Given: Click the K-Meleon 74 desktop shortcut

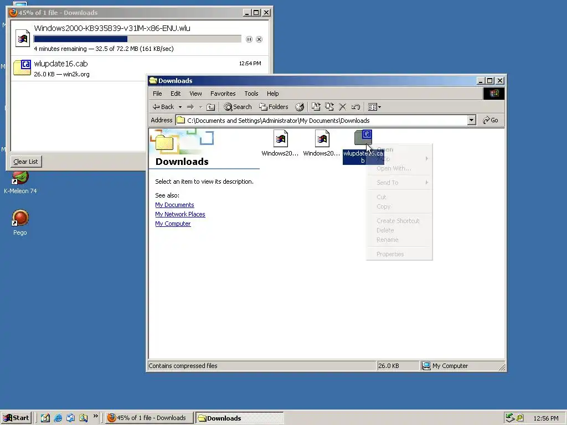Looking at the screenshot, I should click(x=20, y=183).
